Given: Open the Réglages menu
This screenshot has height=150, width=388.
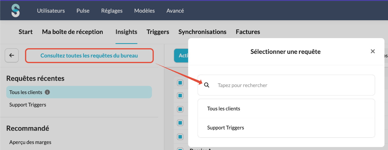Looking at the screenshot, I should point(112,11).
